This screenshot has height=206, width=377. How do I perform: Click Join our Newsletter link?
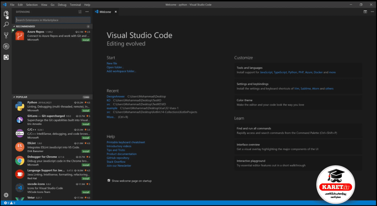[119, 166]
